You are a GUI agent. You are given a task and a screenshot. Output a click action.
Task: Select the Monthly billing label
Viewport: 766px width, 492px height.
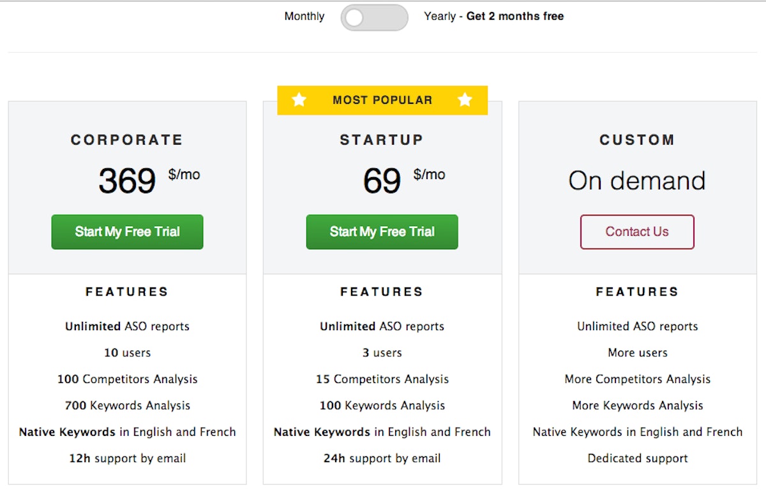(304, 17)
